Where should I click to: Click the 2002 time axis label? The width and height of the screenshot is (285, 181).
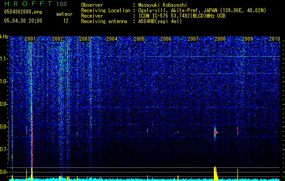[x=58, y=38]
